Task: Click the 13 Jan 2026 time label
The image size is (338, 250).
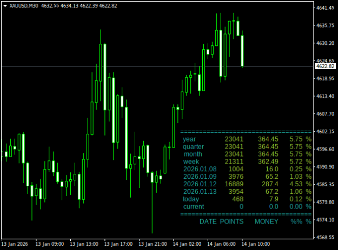Action: (x=15, y=244)
